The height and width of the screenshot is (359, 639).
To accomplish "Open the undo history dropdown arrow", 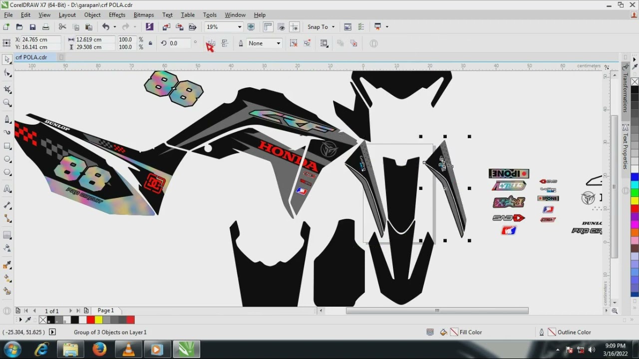I will (114, 27).
